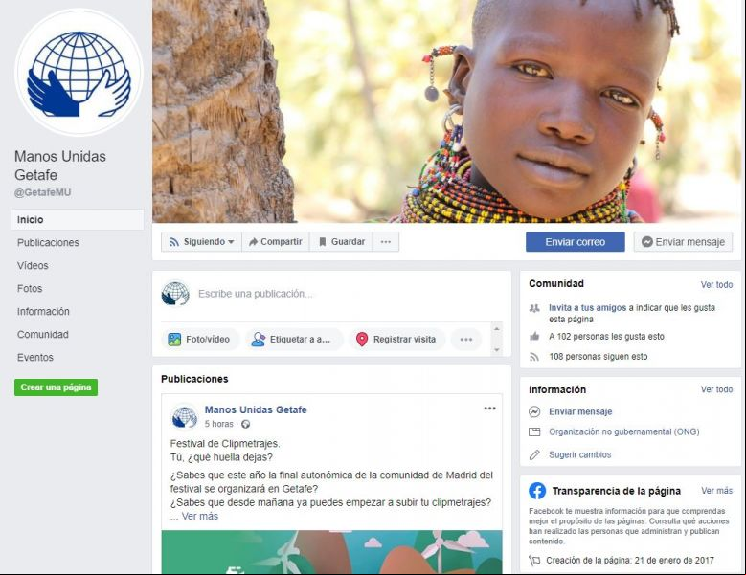Add a Foto/vídeo to the post
Image resolution: width=746 pixels, height=575 pixels.
[199, 340]
